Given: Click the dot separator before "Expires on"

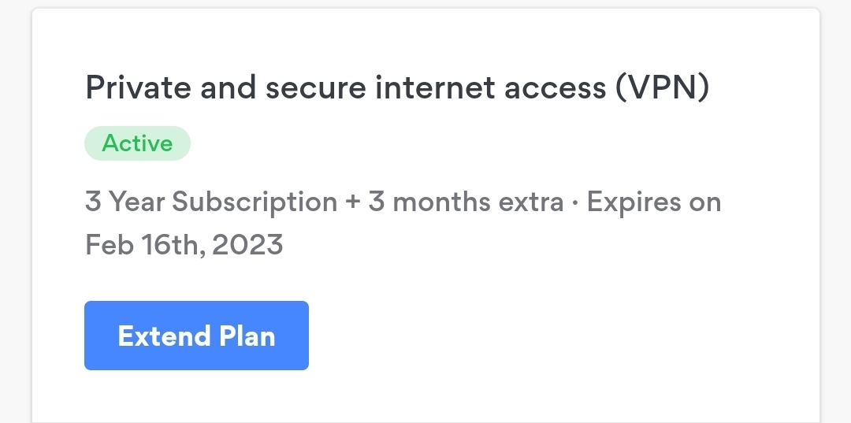Looking at the screenshot, I should tap(575, 202).
